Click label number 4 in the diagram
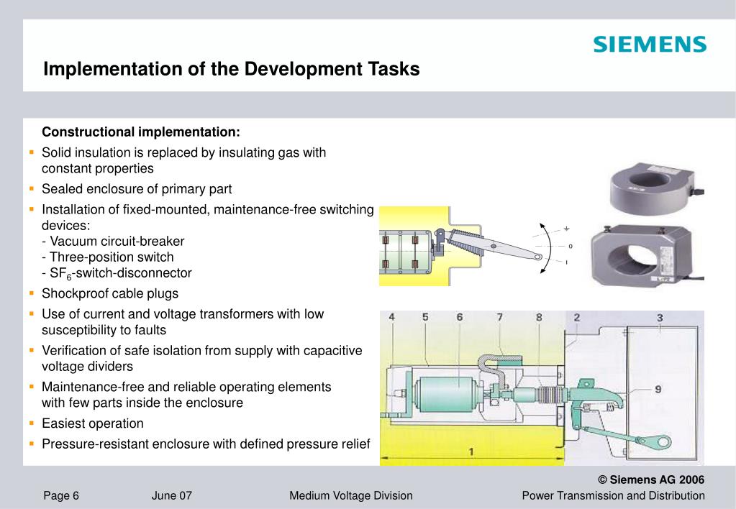The height and width of the screenshot is (509, 736). click(x=391, y=316)
